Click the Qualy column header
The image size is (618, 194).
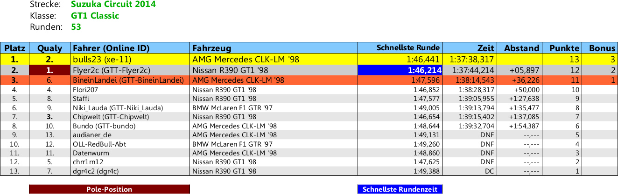(49, 48)
